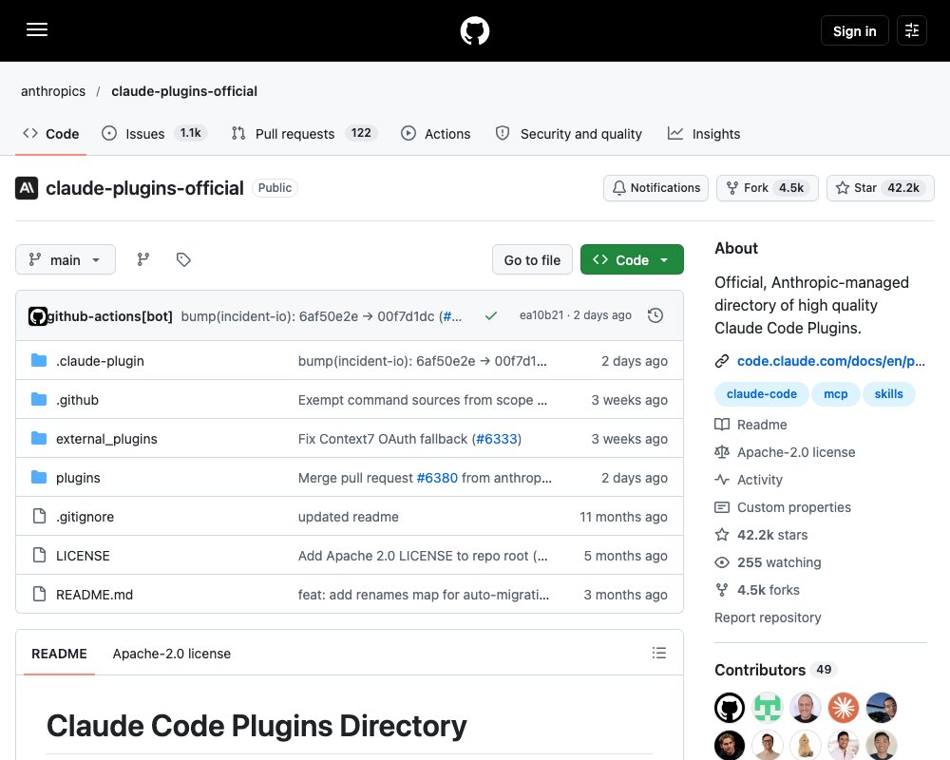This screenshot has width=950, height=760.
Task: Click the GitHub Octocat logo
Action: 474,30
